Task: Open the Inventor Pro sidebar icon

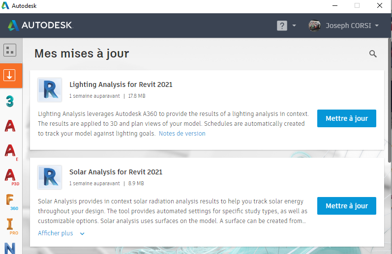Action: click(x=10, y=226)
